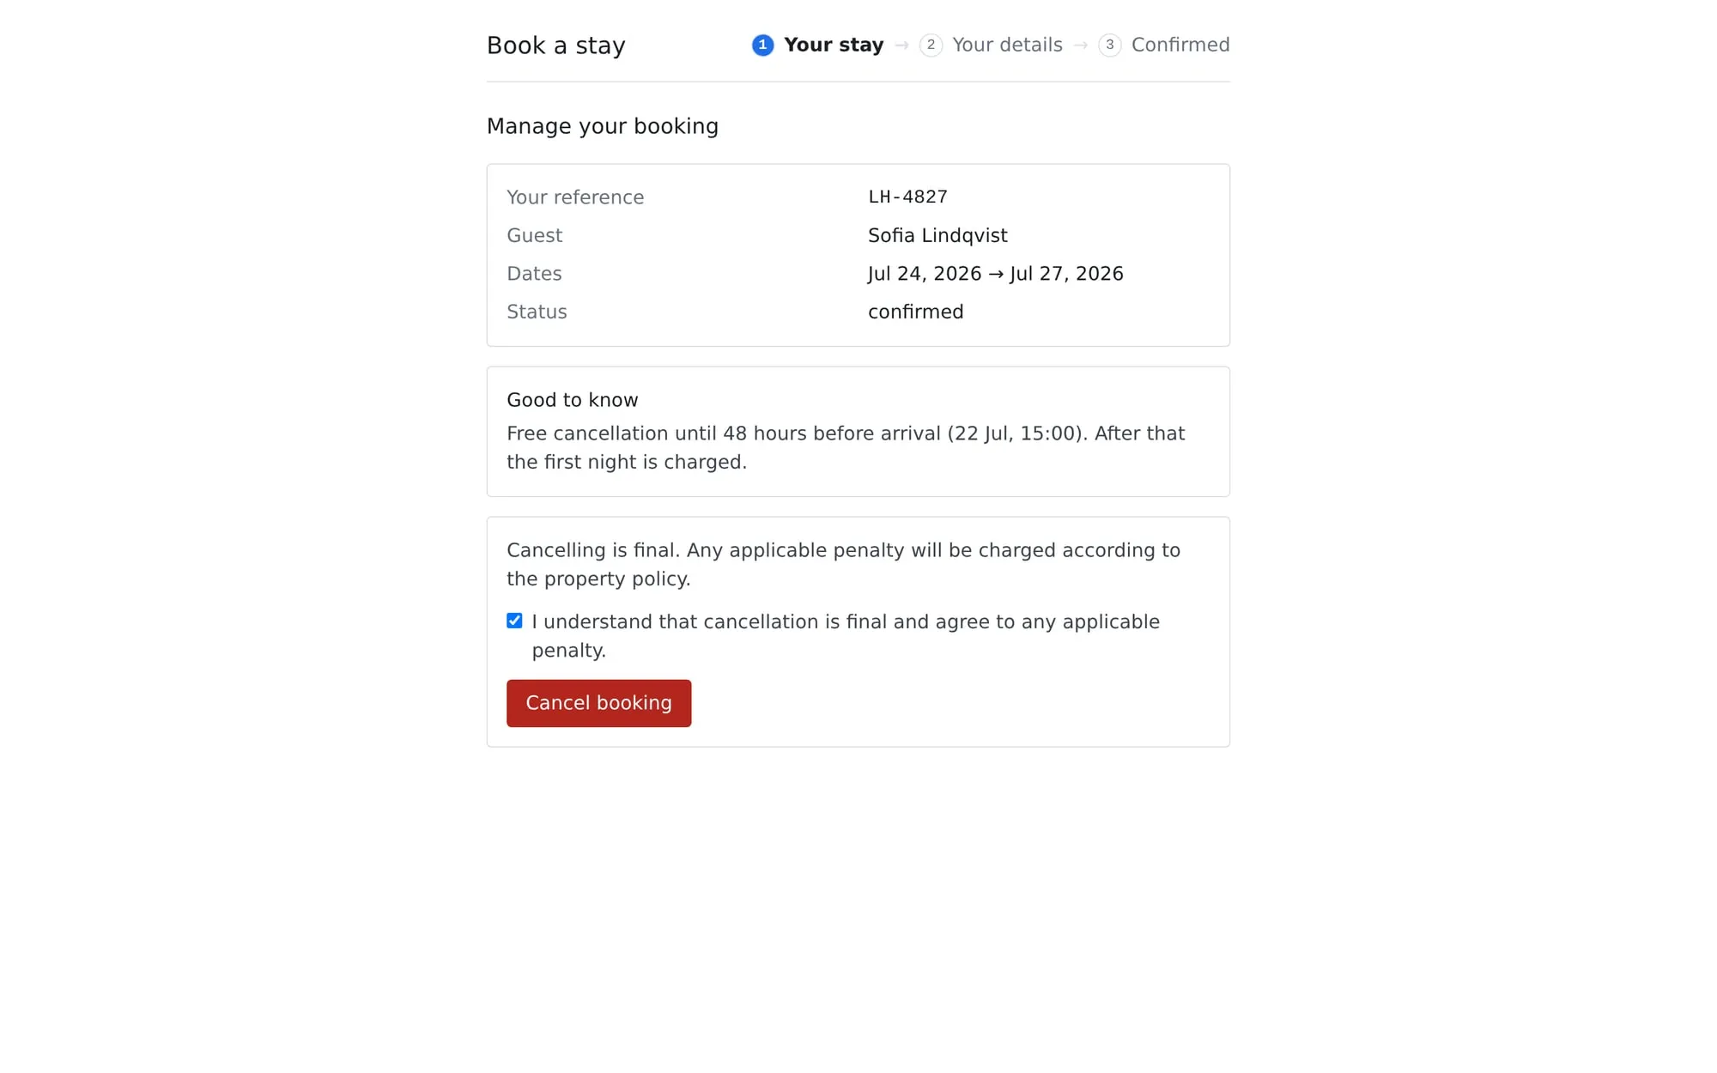Click the 'Status' label
This screenshot has height=1073, width=1717.
(537, 312)
